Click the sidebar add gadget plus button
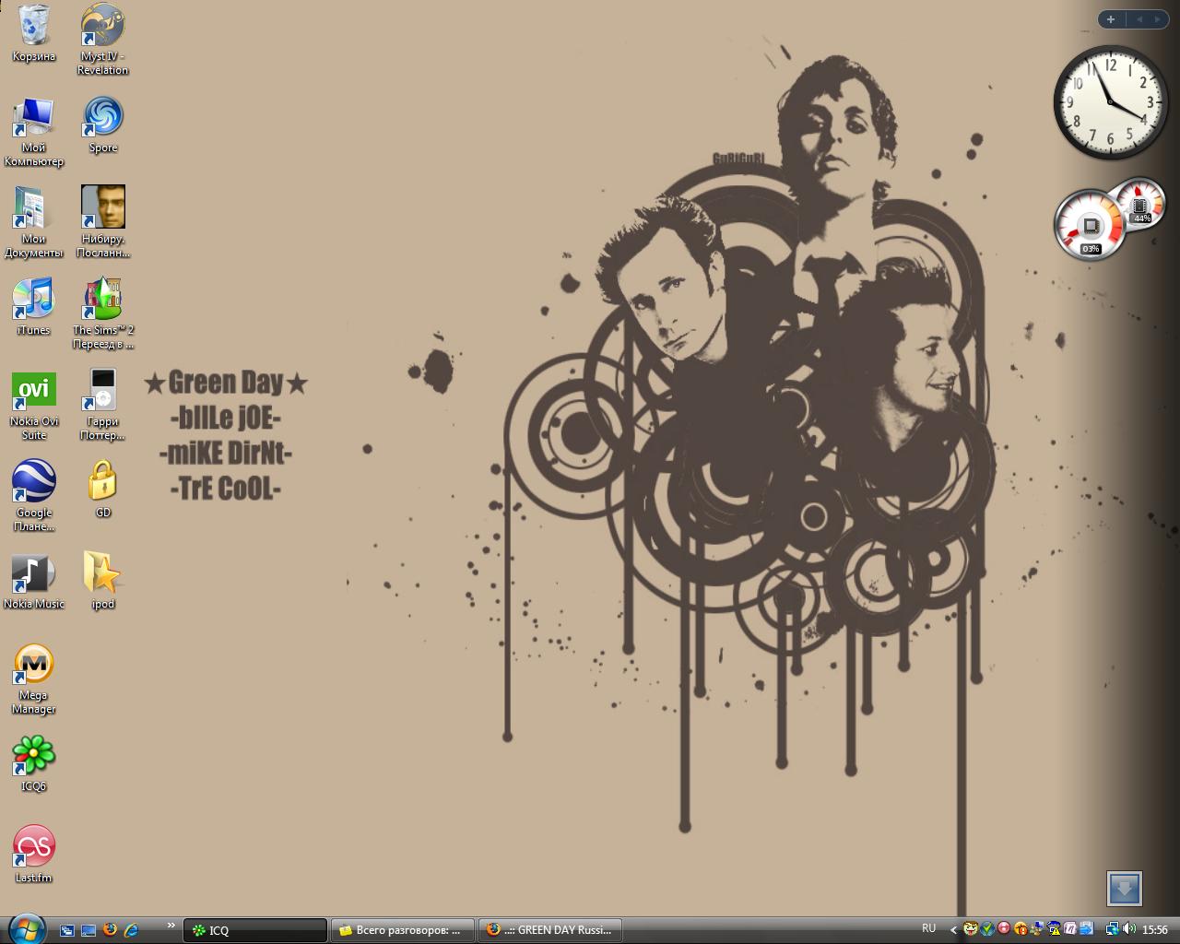 click(1111, 18)
